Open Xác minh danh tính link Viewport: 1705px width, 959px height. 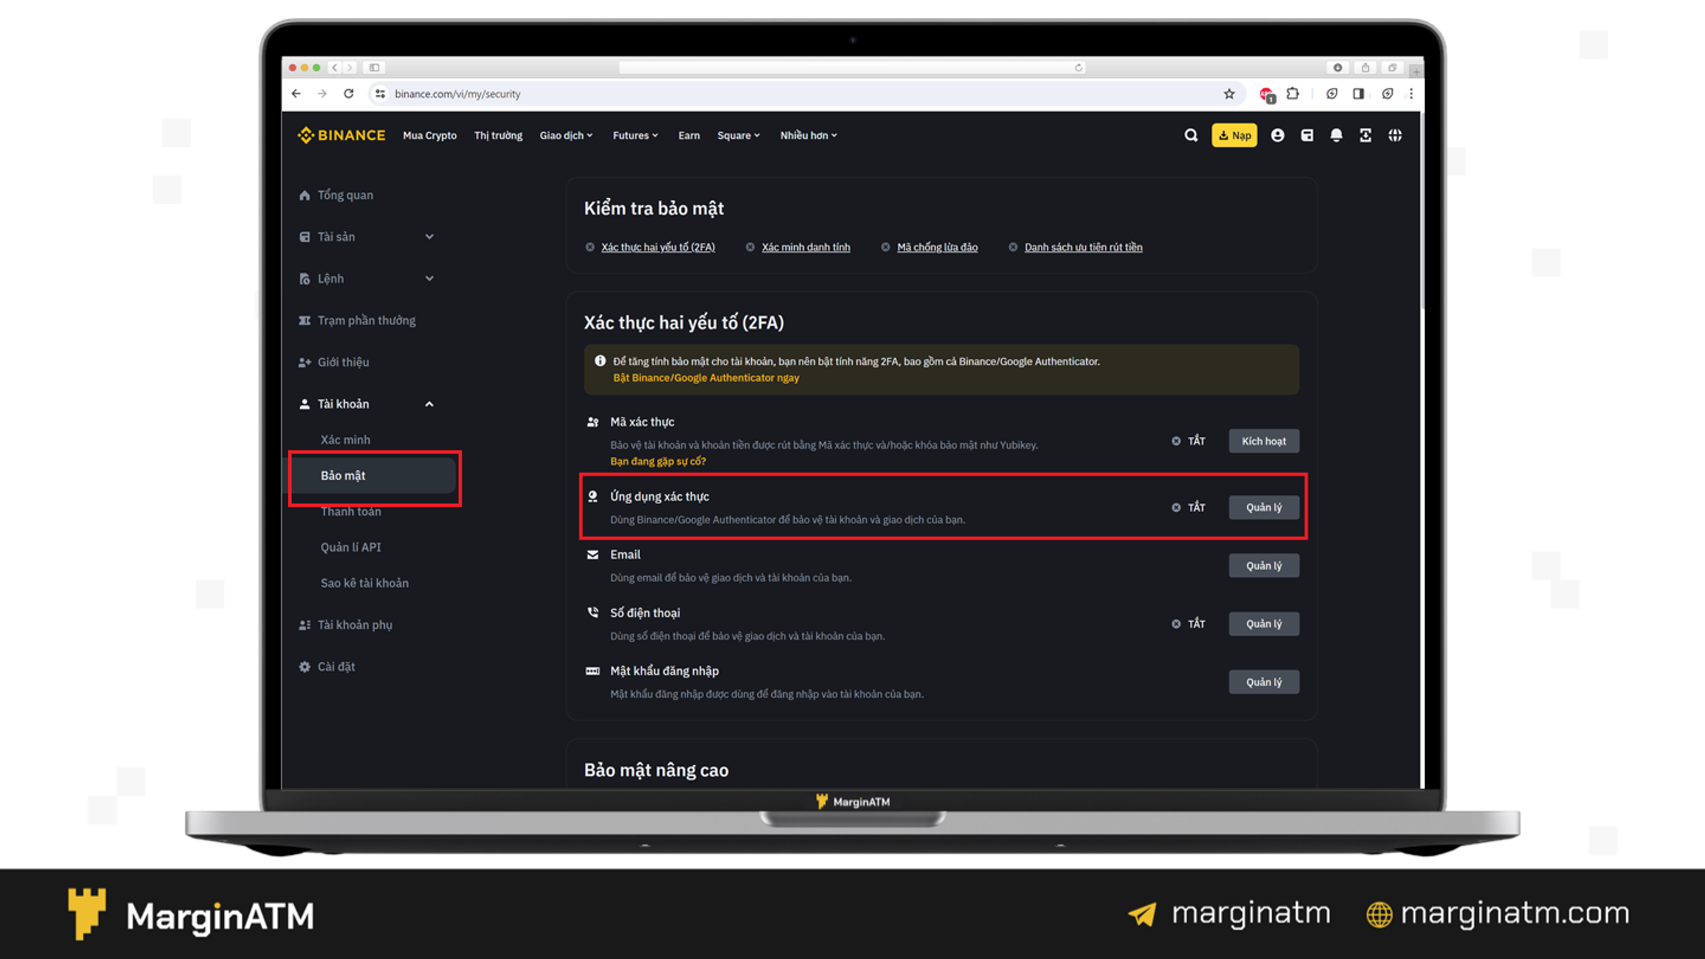pyautogui.click(x=806, y=247)
